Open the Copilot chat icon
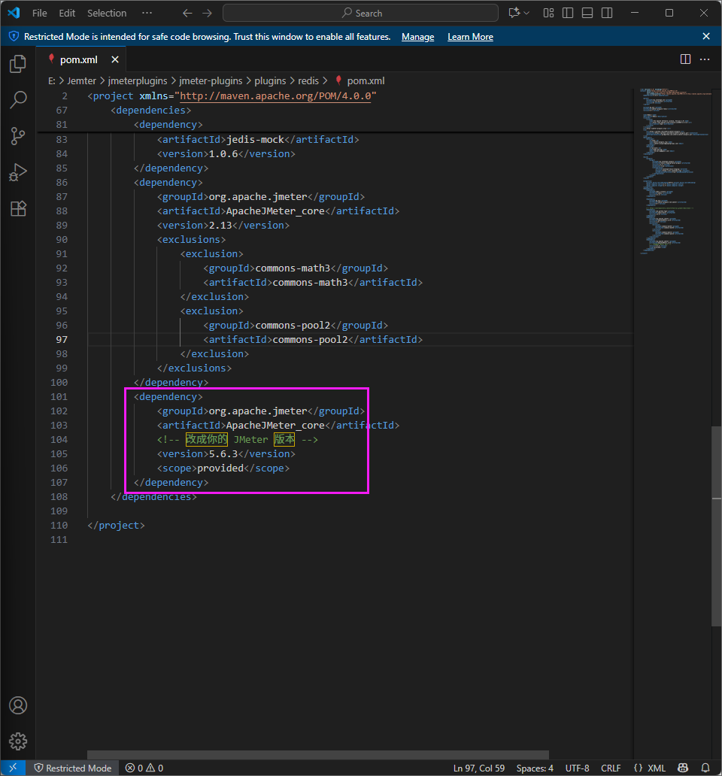This screenshot has width=722, height=776. 514,13
